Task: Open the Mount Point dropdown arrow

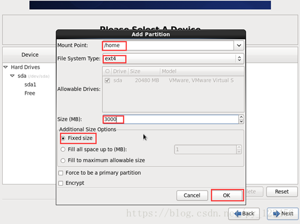Action: 239,45
